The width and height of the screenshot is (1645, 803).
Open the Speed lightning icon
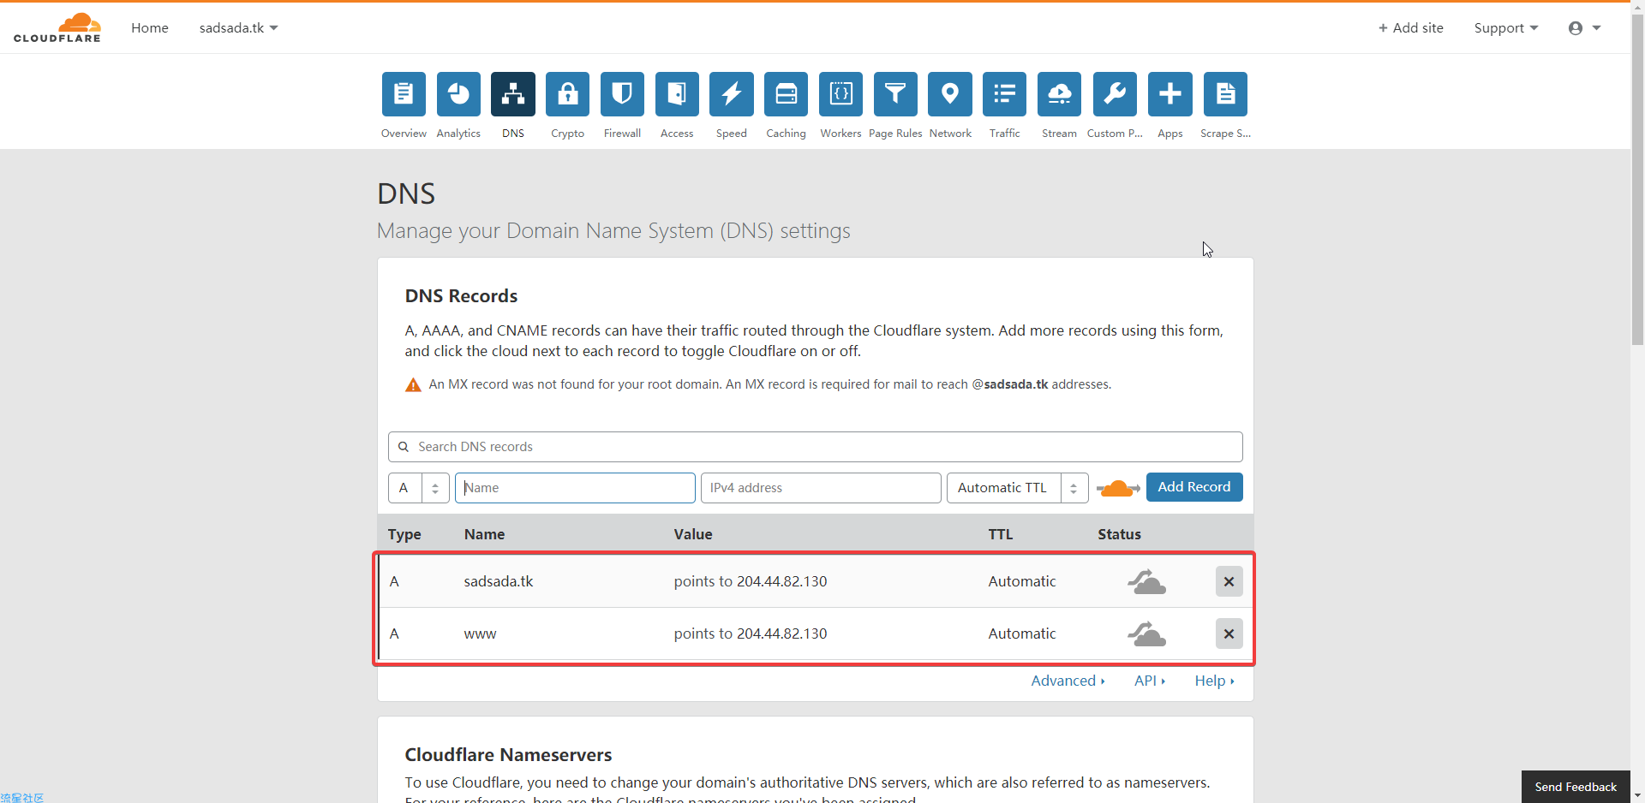pyautogui.click(x=732, y=94)
